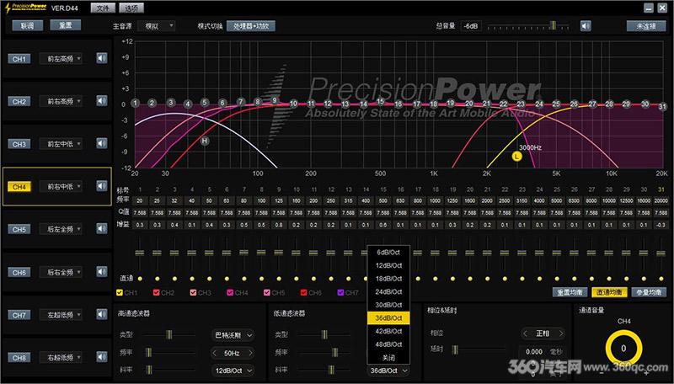This screenshot has width=674, height=384.
Task: Select the high-pass H marker on the graph
Action: pos(205,141)
